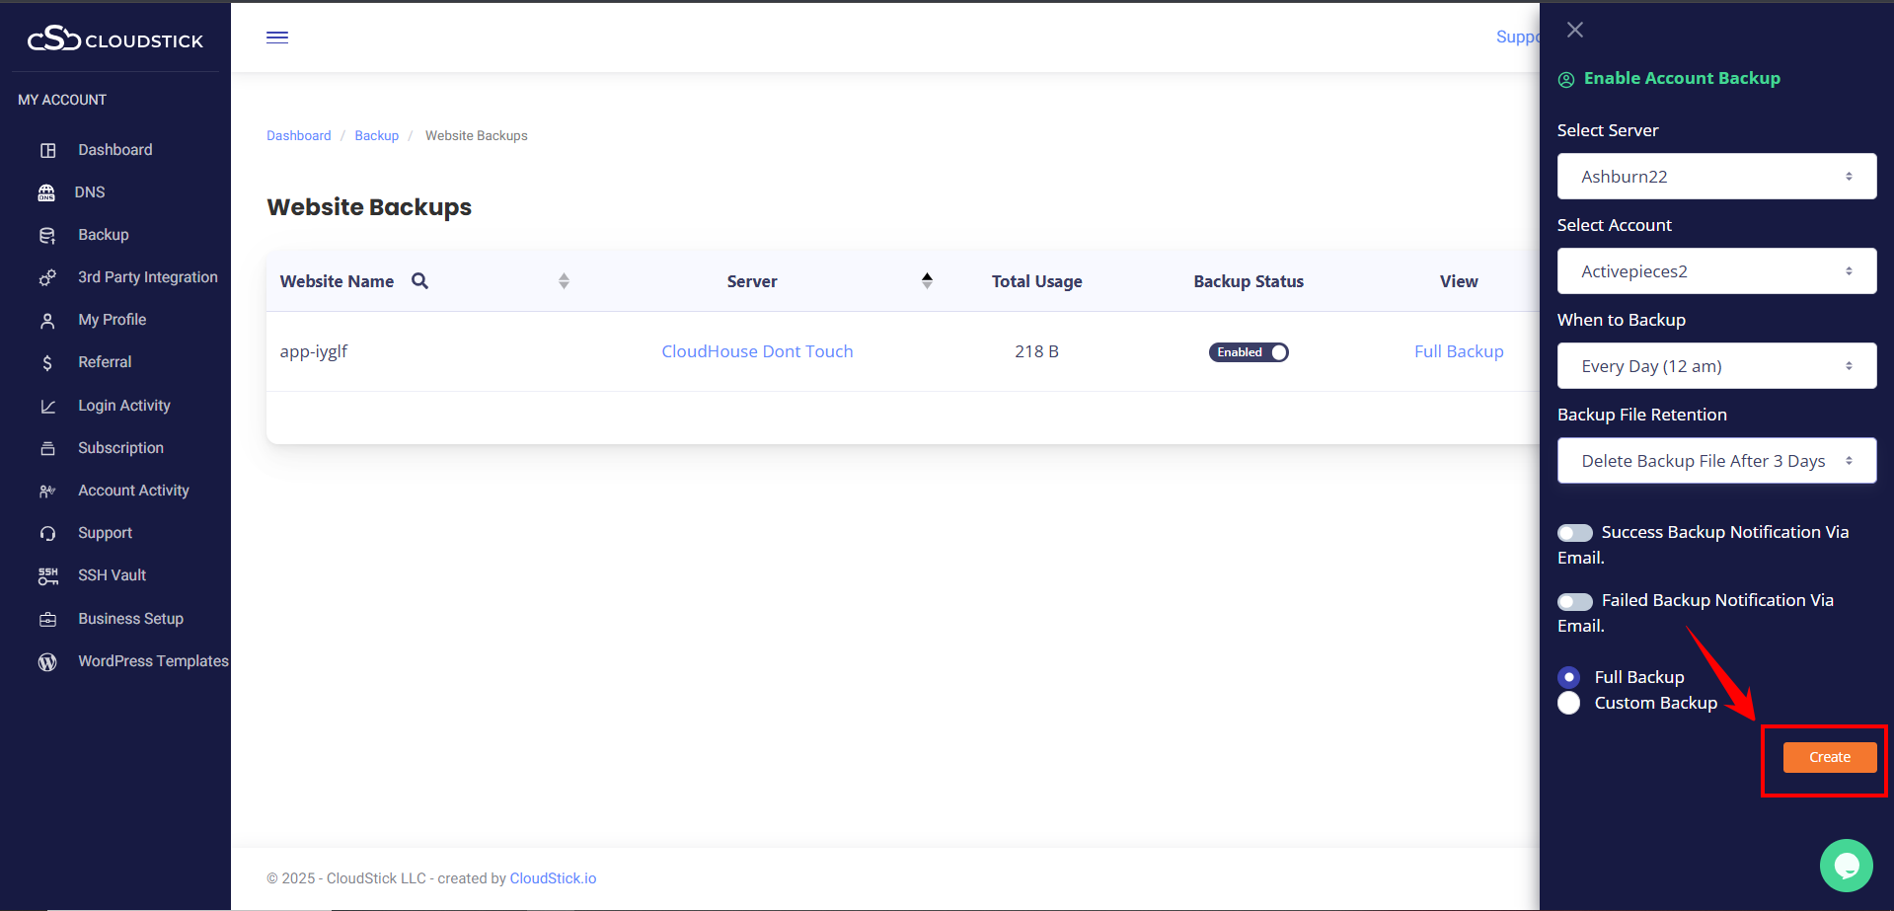Image resolution: width=1894 pixels, height=911 pixels.
Task: Open Login Activity in the sidebar
Action: tap(124, 406)
